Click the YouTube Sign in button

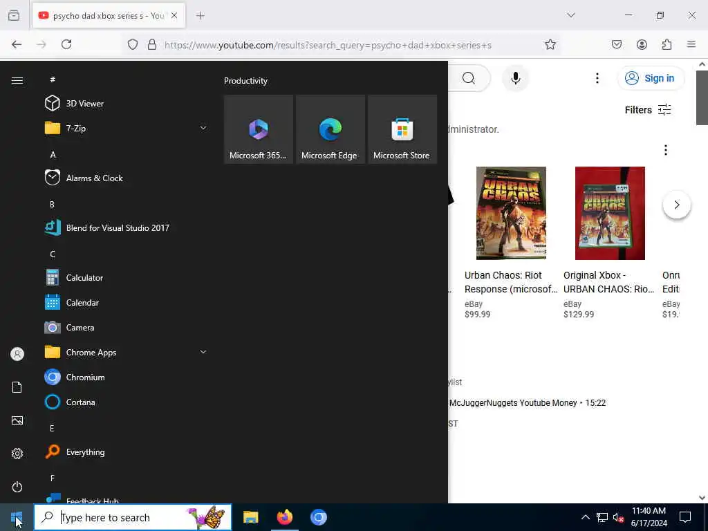(x=651, y=78)
